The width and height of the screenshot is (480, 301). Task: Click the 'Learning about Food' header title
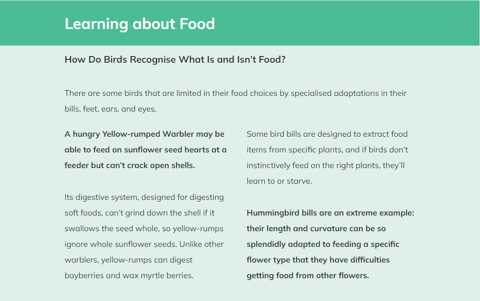(x=140, y=24)
